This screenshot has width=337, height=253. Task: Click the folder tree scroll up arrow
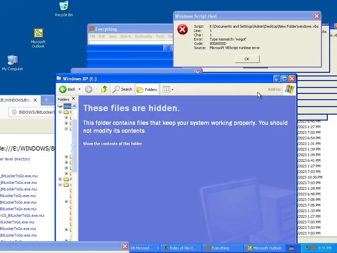pos(74,106)
